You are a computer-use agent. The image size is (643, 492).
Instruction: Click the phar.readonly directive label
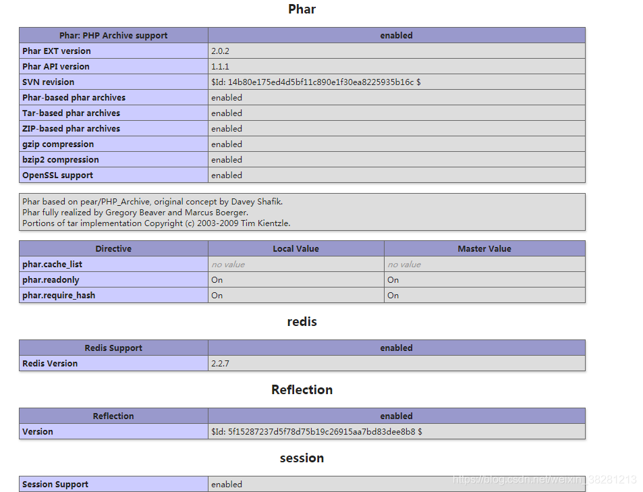click(x=51, y=279)
